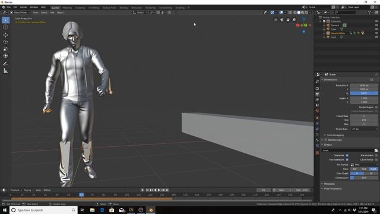This screenshot has width=380, height=214.
Task: Collapse the Dimensions panel
Action: pyautogui.click(x=331, y=80)
